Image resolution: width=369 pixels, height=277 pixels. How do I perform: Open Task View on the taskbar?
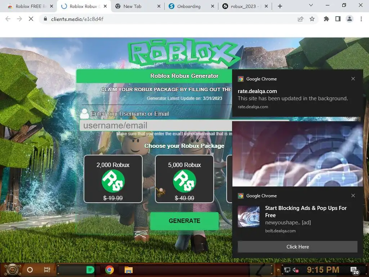pos(47,270)
